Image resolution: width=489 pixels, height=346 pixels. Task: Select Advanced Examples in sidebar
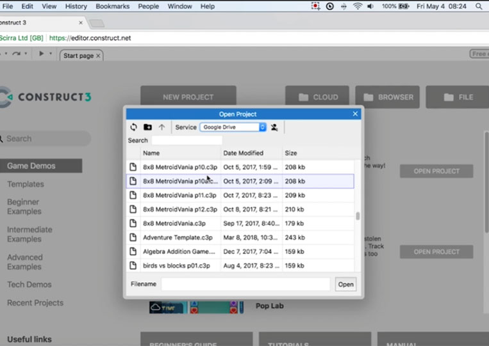tap(25, 262)
